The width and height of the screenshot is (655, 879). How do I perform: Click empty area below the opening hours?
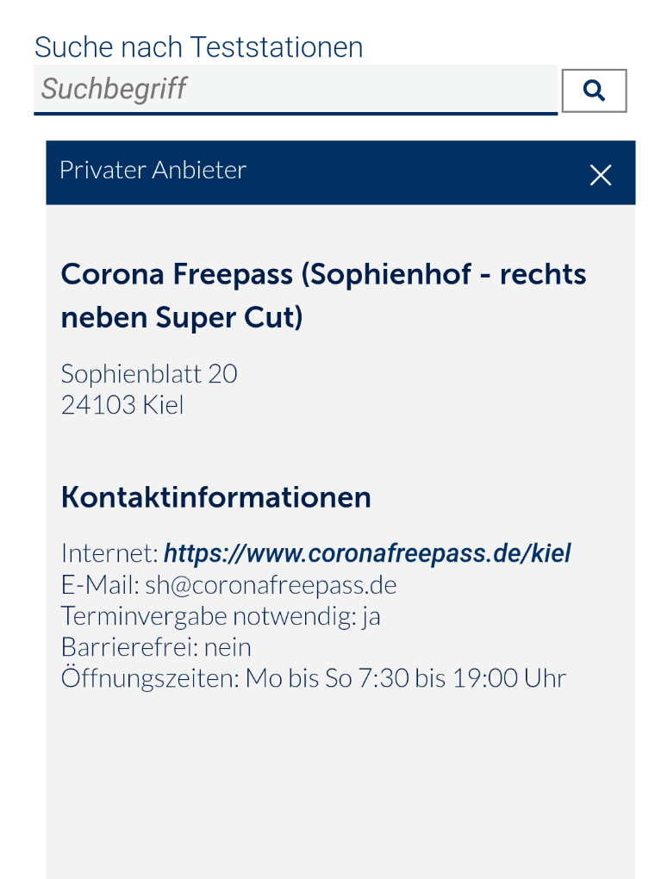340,784
